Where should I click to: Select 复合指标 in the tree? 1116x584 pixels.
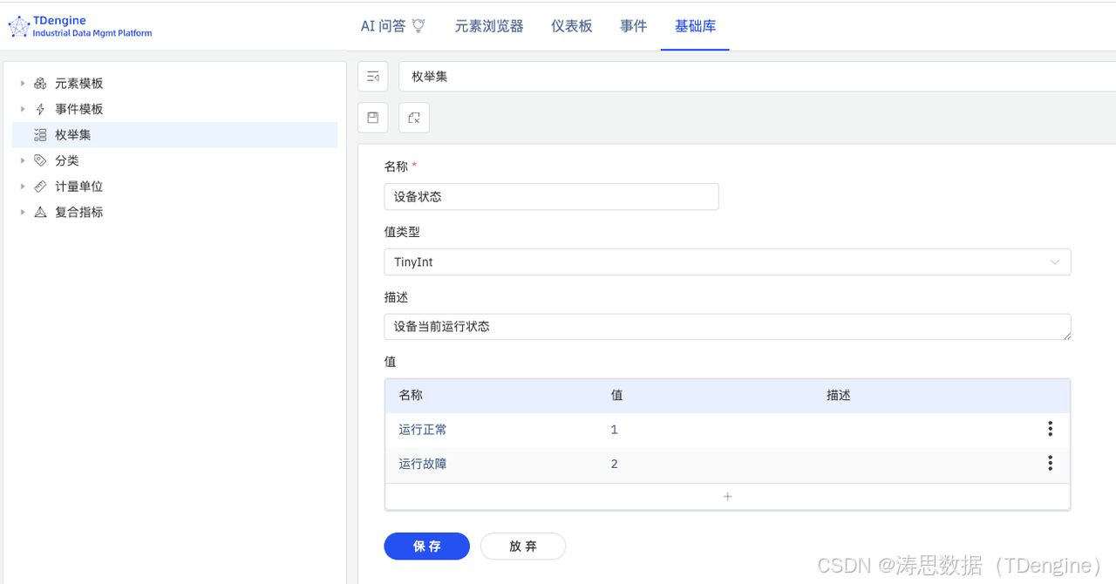pyautogui.click(x=79, y=212)
